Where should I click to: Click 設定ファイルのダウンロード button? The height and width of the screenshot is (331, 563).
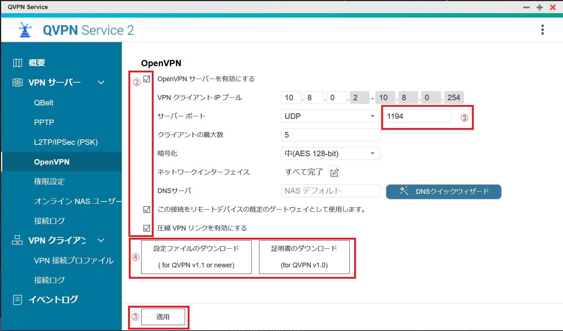pyautogui.click(x=196, y=257)
